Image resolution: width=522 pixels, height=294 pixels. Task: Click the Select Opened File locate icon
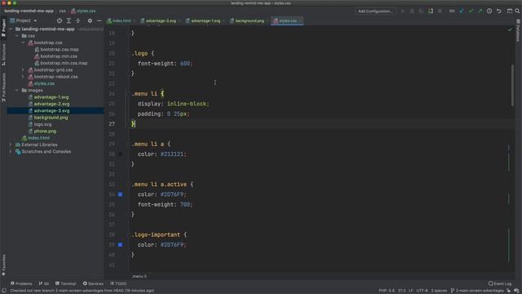(60, 20)
